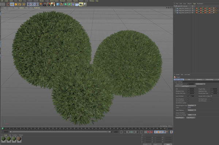Open Edit Render Settings icon
This screenshot has width=219, height=145.
pyautogui.click(x=53, y=4)
